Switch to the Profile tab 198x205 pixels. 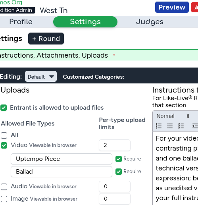[x=21, y=22]
